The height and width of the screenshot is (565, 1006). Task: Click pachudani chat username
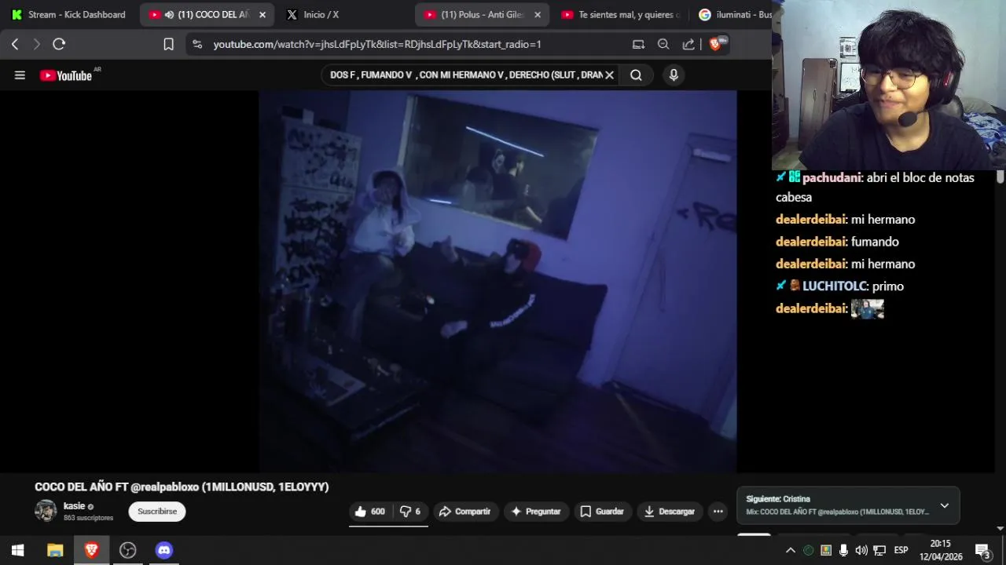click(x=832, y=178)
